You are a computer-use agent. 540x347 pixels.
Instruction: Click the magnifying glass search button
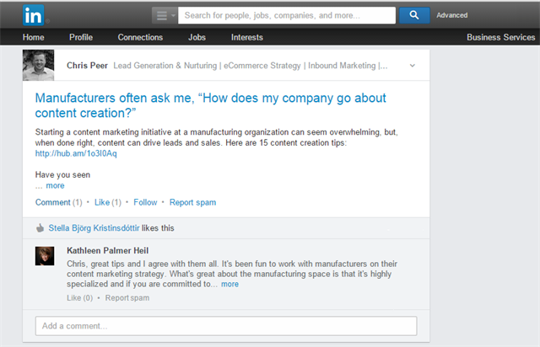pos(414,15)
